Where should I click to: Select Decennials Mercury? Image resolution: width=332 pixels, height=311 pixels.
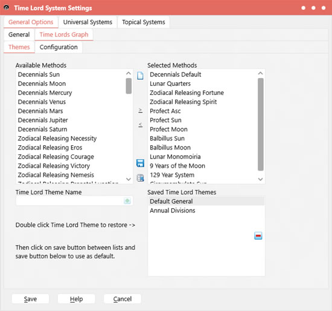click(x=71, y=93)
